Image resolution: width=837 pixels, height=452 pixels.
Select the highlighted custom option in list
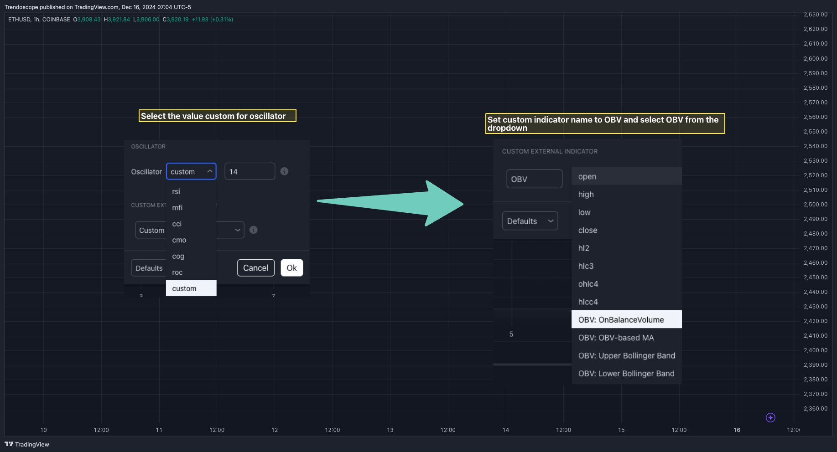tap(191, 288)
